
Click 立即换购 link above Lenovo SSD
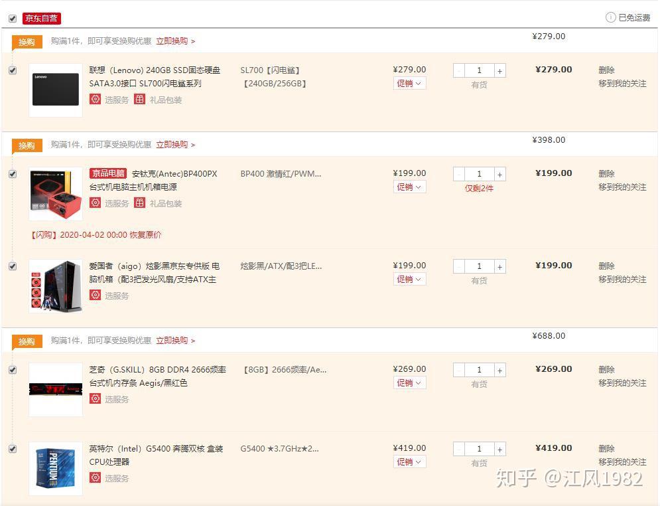pyautogui.click(x=176, y=41)
